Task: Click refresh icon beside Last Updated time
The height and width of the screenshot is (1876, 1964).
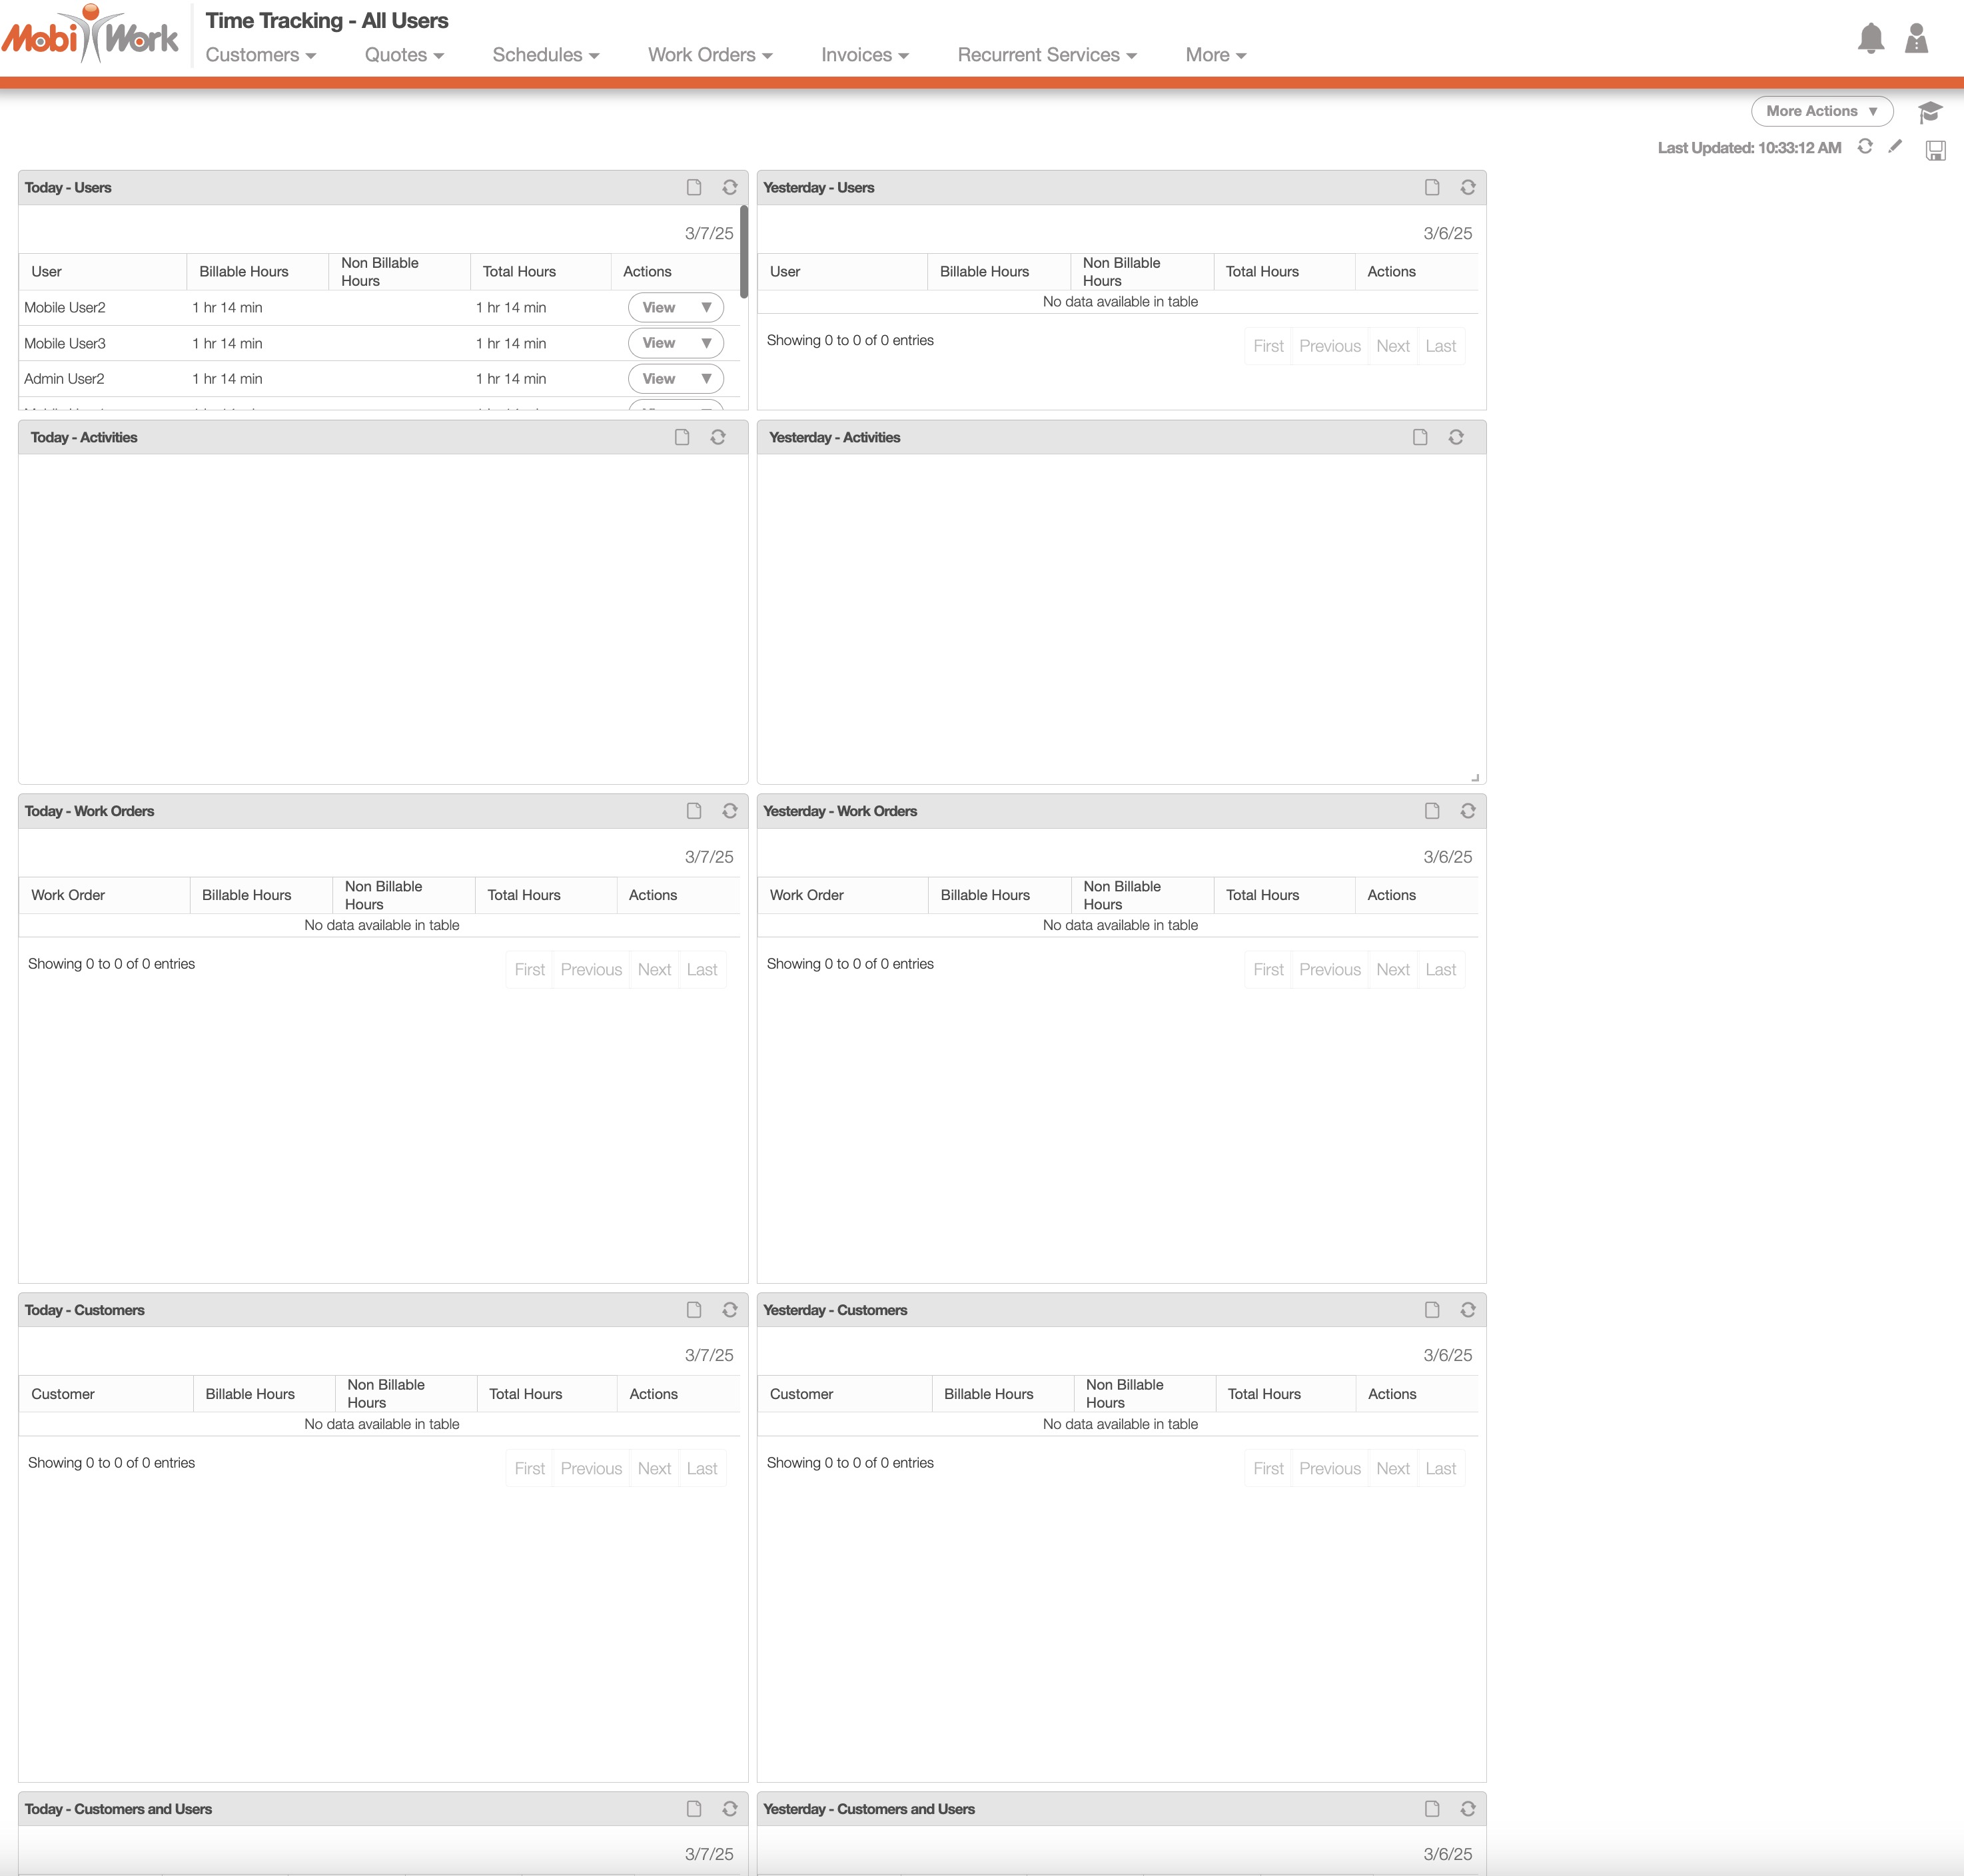Action: point(1865,147)
